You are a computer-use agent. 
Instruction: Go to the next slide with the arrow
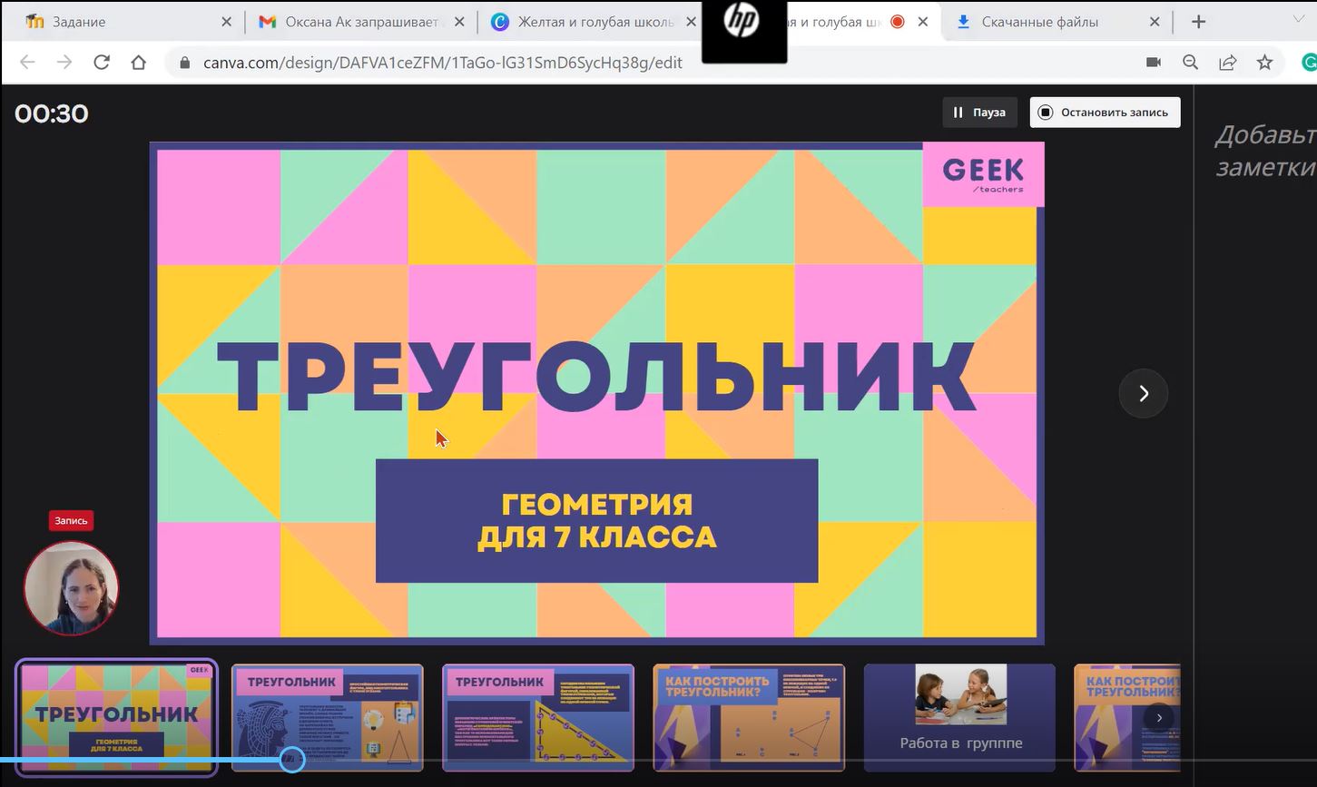[1143, 393]
